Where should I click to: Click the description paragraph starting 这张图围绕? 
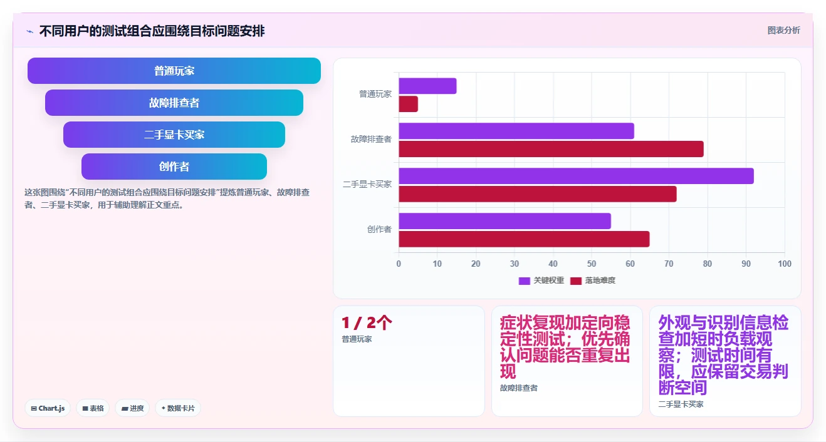167,198
